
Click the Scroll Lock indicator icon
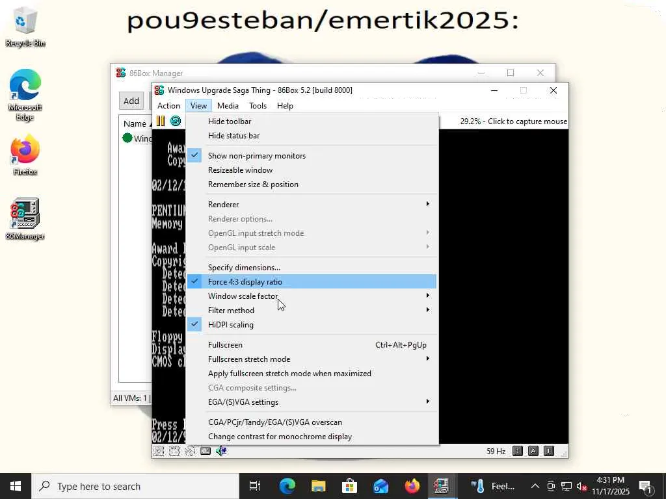[x=549, y=451]
